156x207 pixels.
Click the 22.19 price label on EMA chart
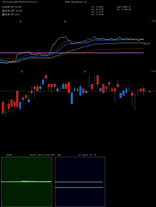coord(147,44)
